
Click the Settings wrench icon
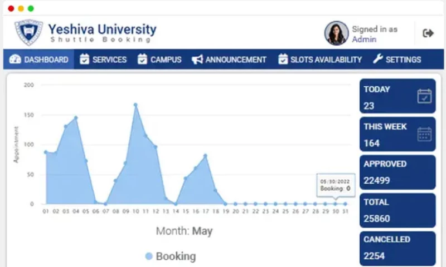[x=378, y=59]
